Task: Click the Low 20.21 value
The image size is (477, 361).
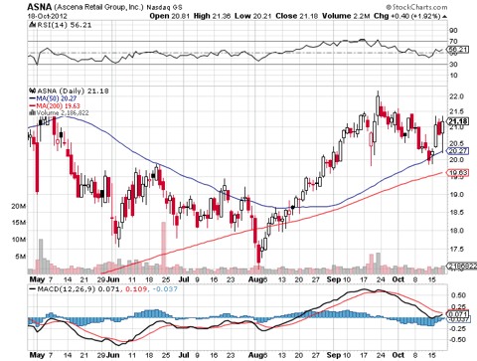Action: point(253,16)
